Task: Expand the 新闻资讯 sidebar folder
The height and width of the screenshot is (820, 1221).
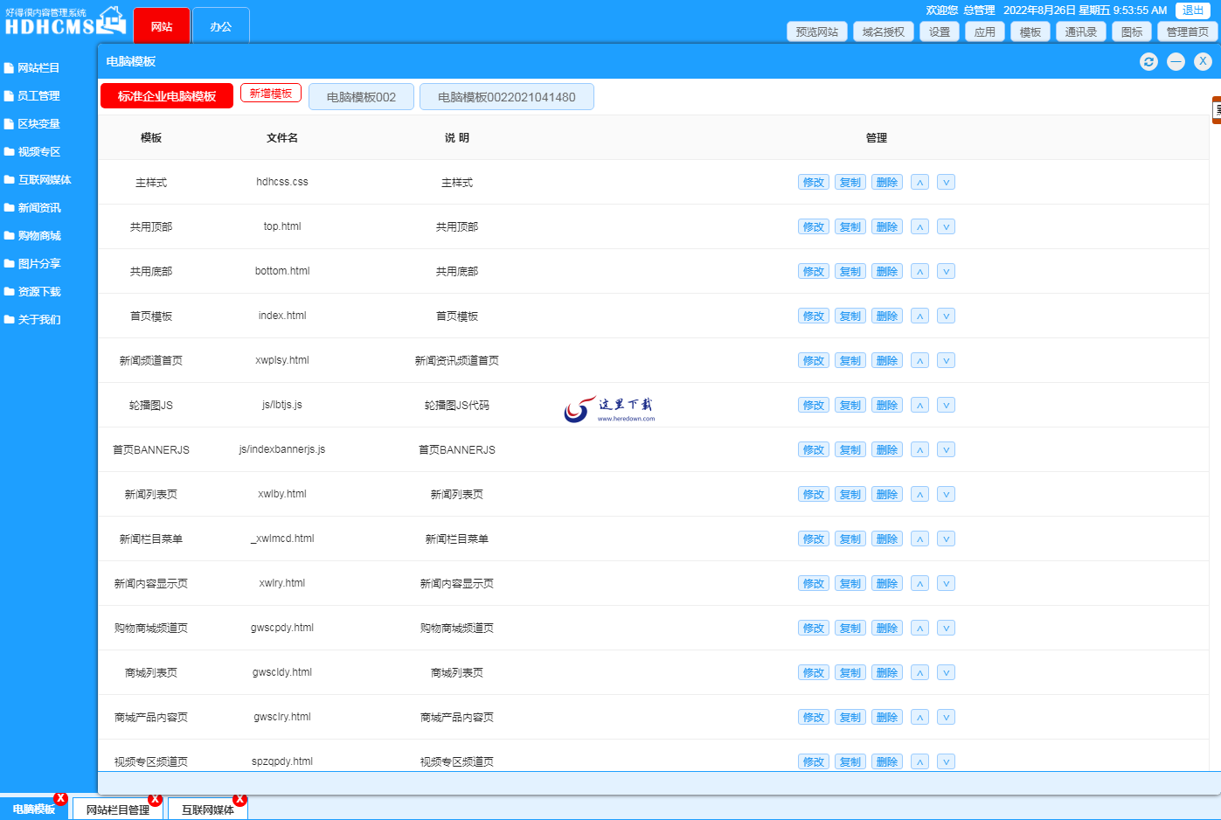Action: pos(38,207)
